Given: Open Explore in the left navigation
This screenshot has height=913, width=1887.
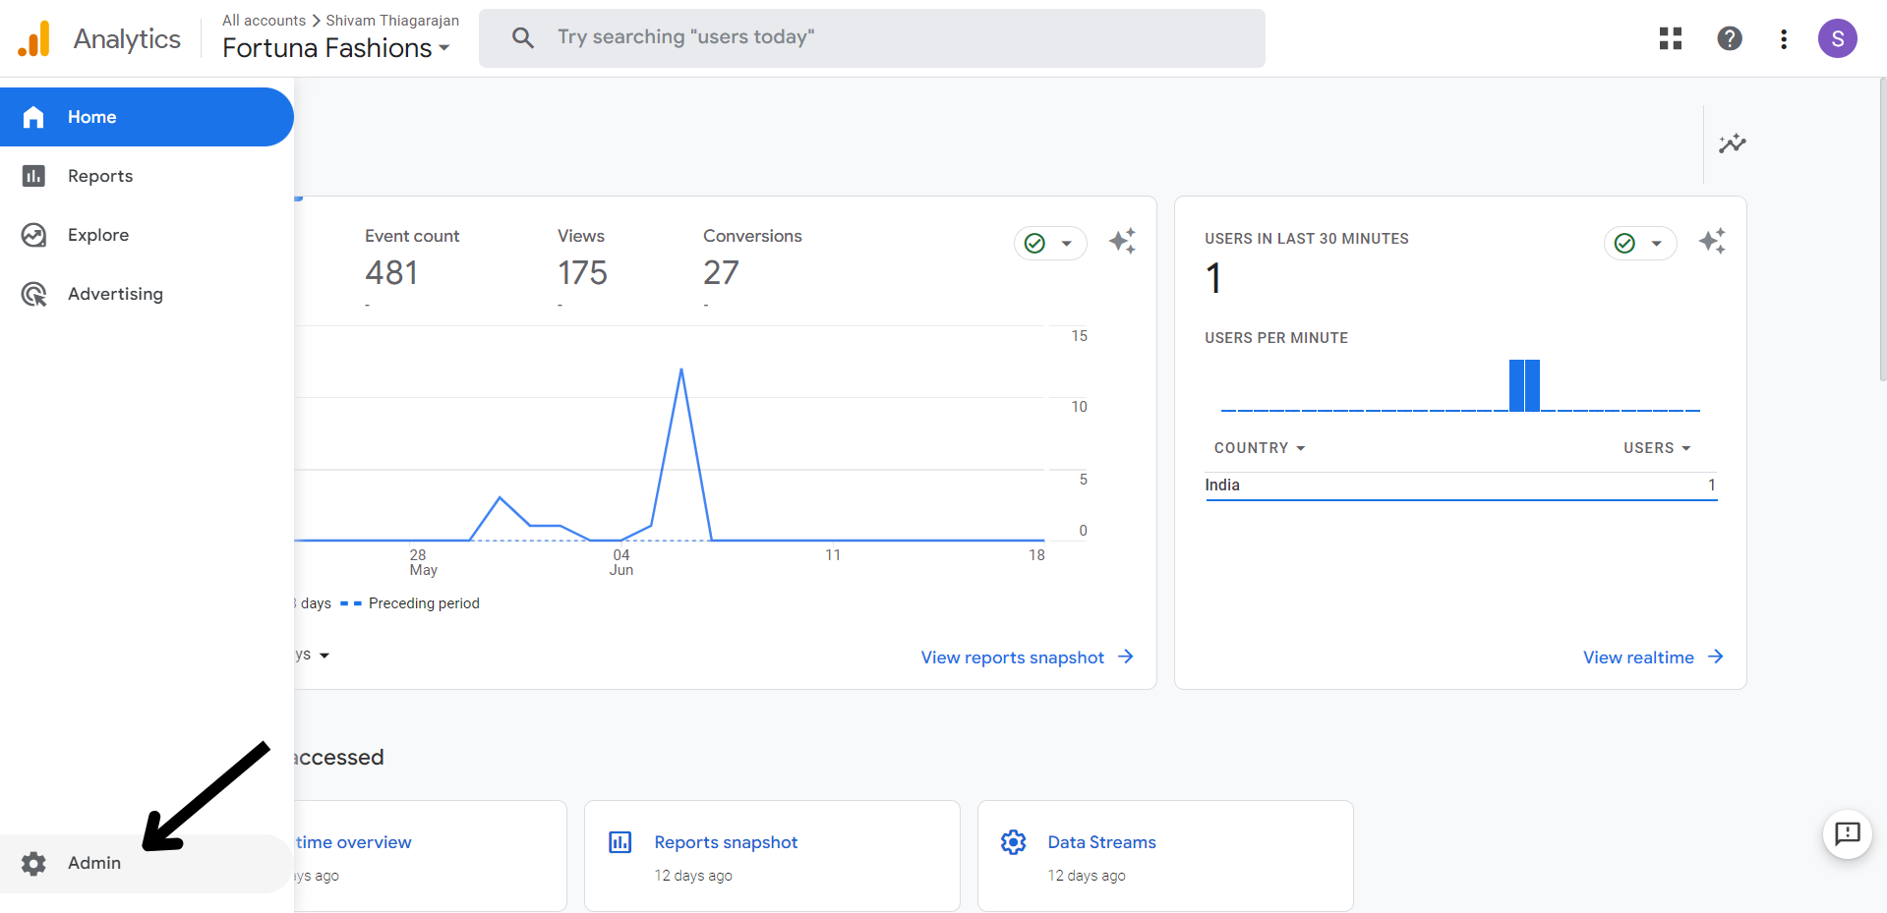Looking at the screenshot, I should click(98, 235).
